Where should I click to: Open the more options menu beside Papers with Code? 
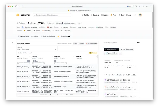pyautogui.click(x=121, y=53)
